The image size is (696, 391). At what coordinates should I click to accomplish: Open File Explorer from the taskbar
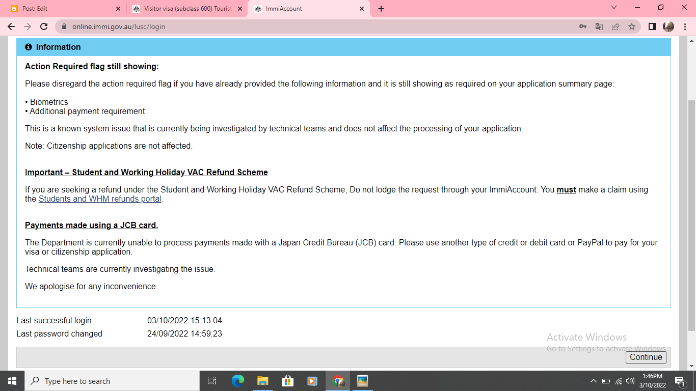coord(262,381)
